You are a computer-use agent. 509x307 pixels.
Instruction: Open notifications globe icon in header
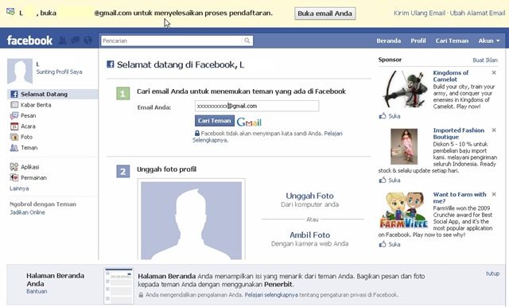pyautogui.click(x=88, y=41)
